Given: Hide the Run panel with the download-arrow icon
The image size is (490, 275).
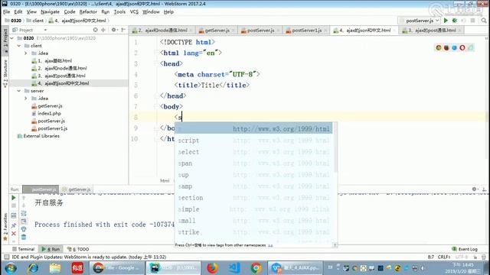Looking at the screenshot, I should click(x=484, y=189).
